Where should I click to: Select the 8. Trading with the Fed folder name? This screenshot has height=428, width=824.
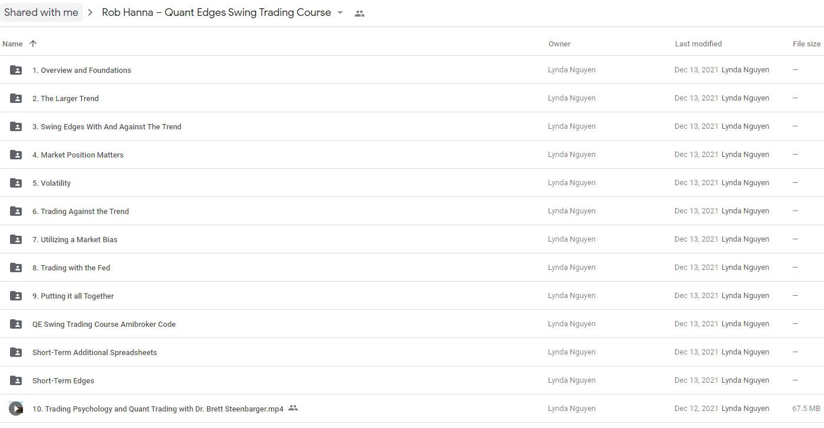pos(71,267)
